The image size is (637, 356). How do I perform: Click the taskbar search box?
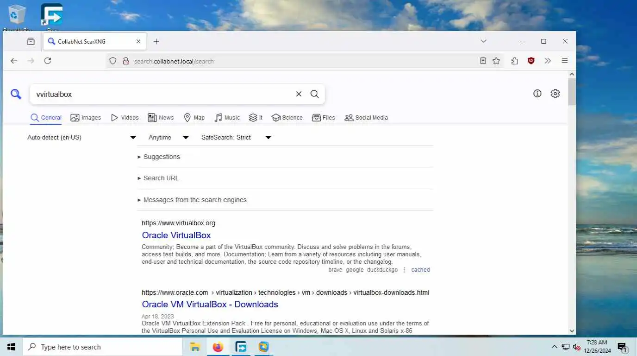[x=102, y=347]
